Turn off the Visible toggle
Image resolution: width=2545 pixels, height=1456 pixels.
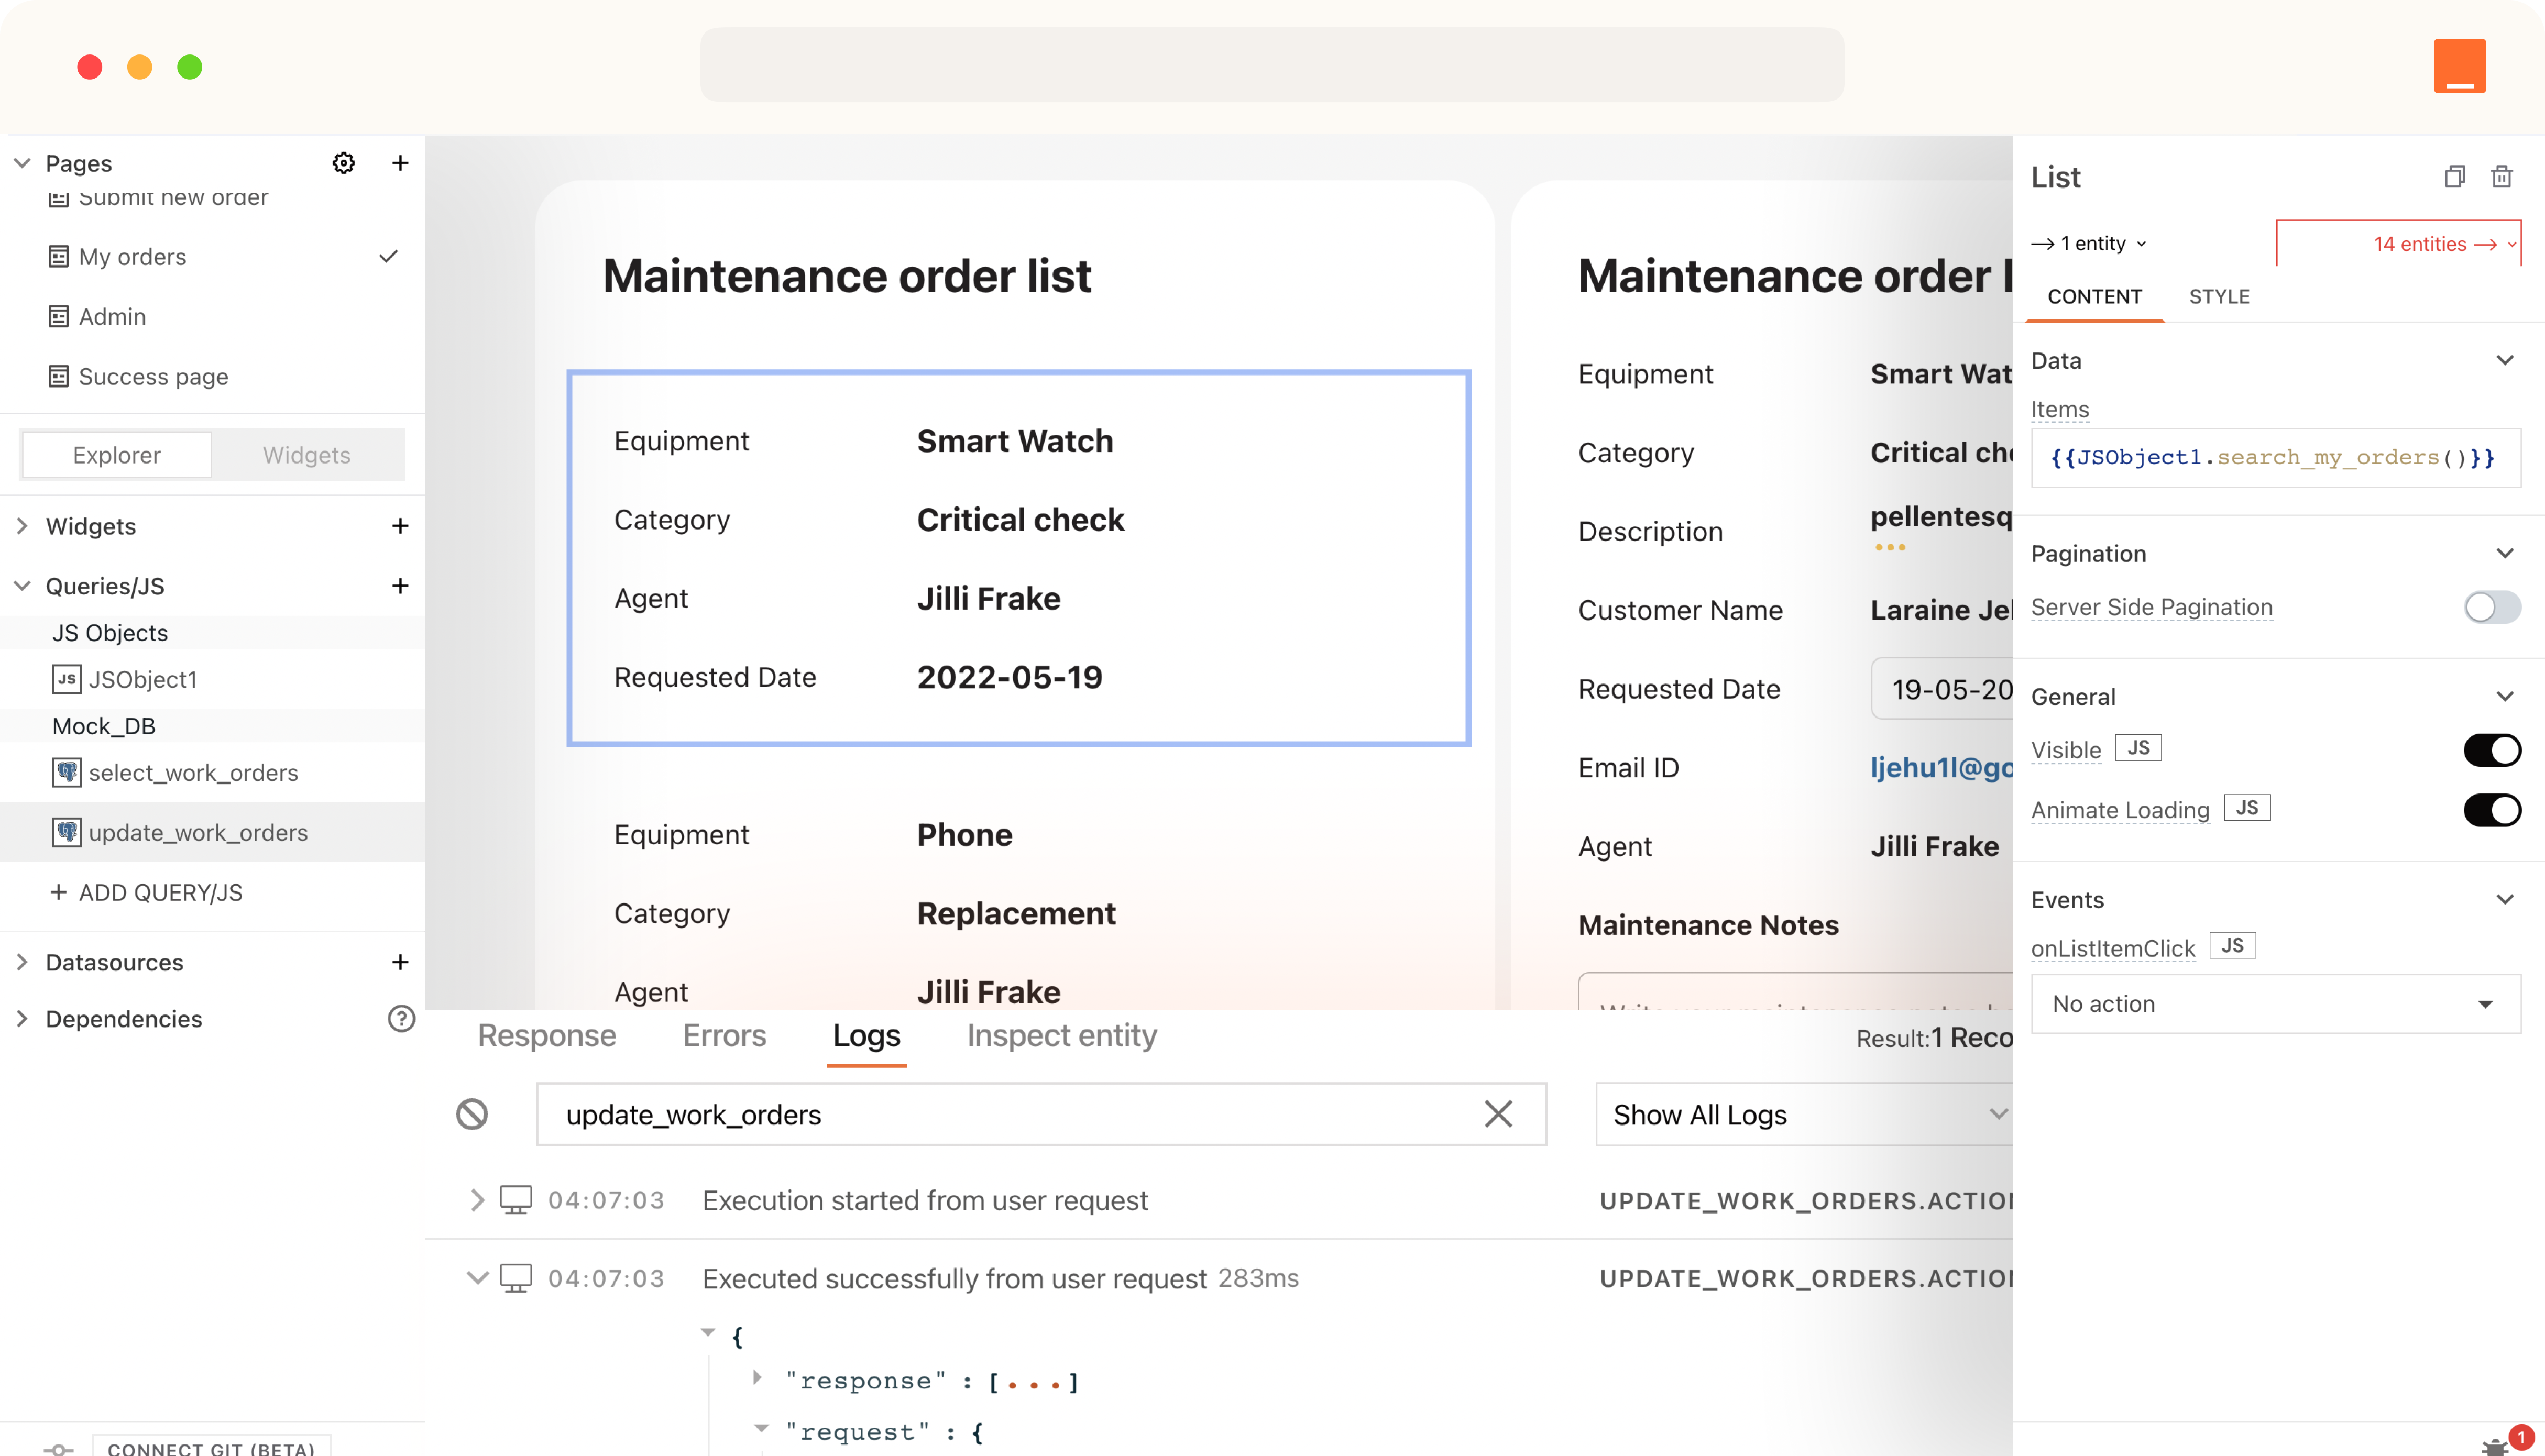pyautogui.click(x=2491, y=750)
